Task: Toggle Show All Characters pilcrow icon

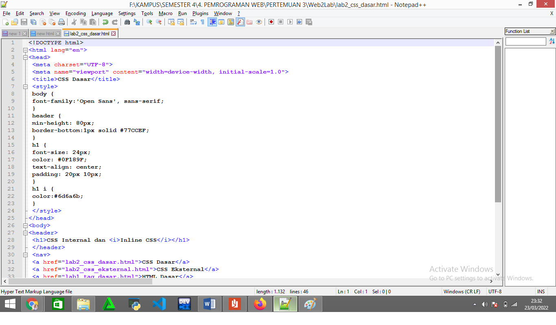Action: pyautogui.click(x=203, y=22)
